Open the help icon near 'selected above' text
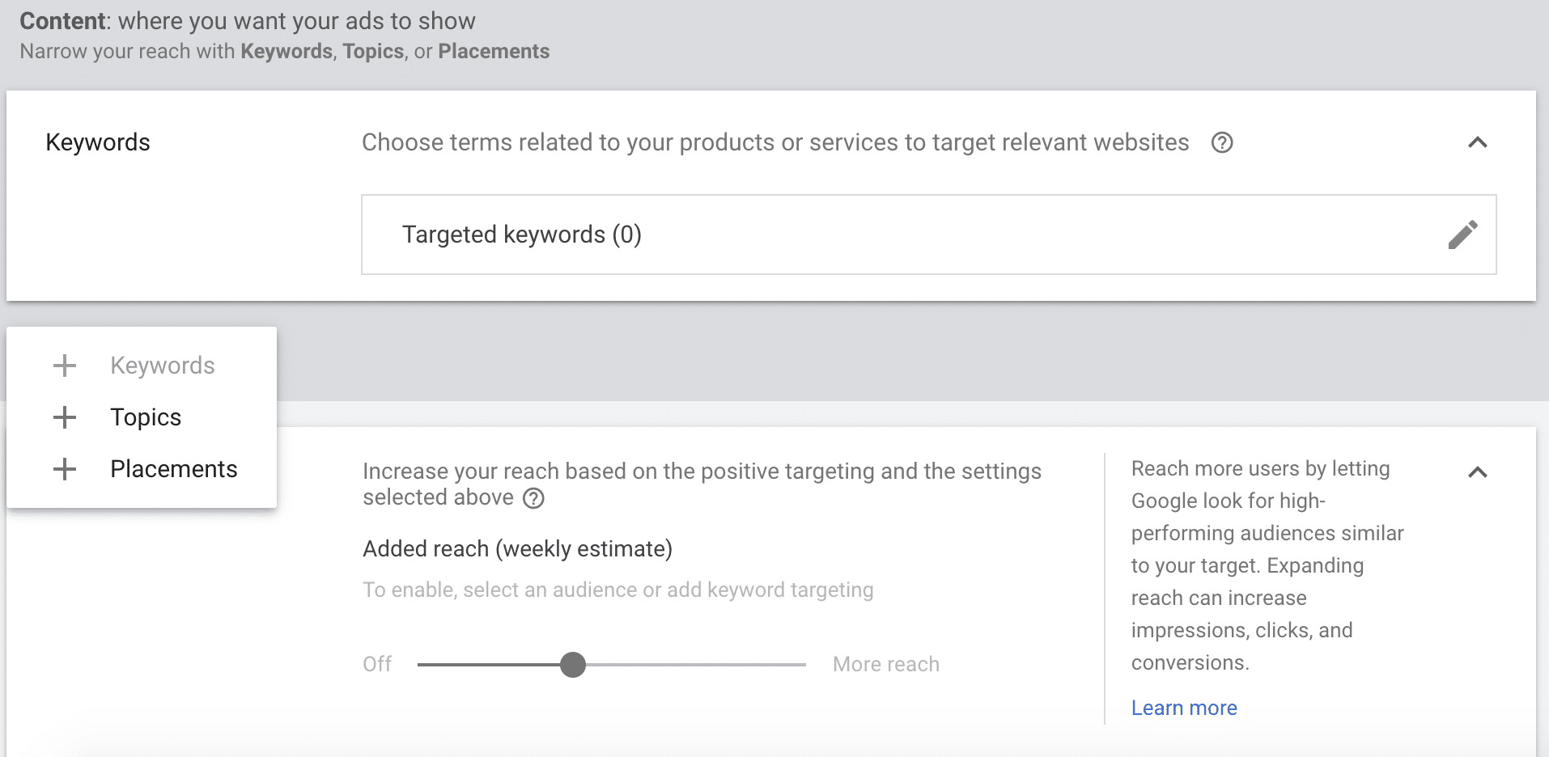The height and width of the screenshot is (757, 1549). pos(533,499)
